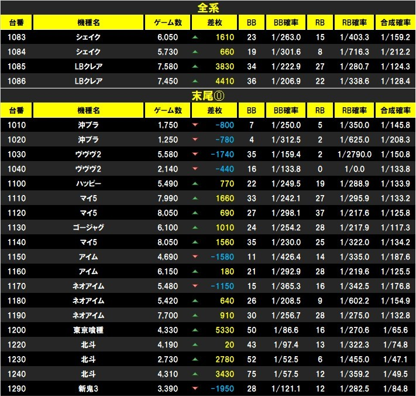The width and height of the screenshot is (416, 396).
Task: Click the シェイク name in row 1084
Action: (88, 52)
